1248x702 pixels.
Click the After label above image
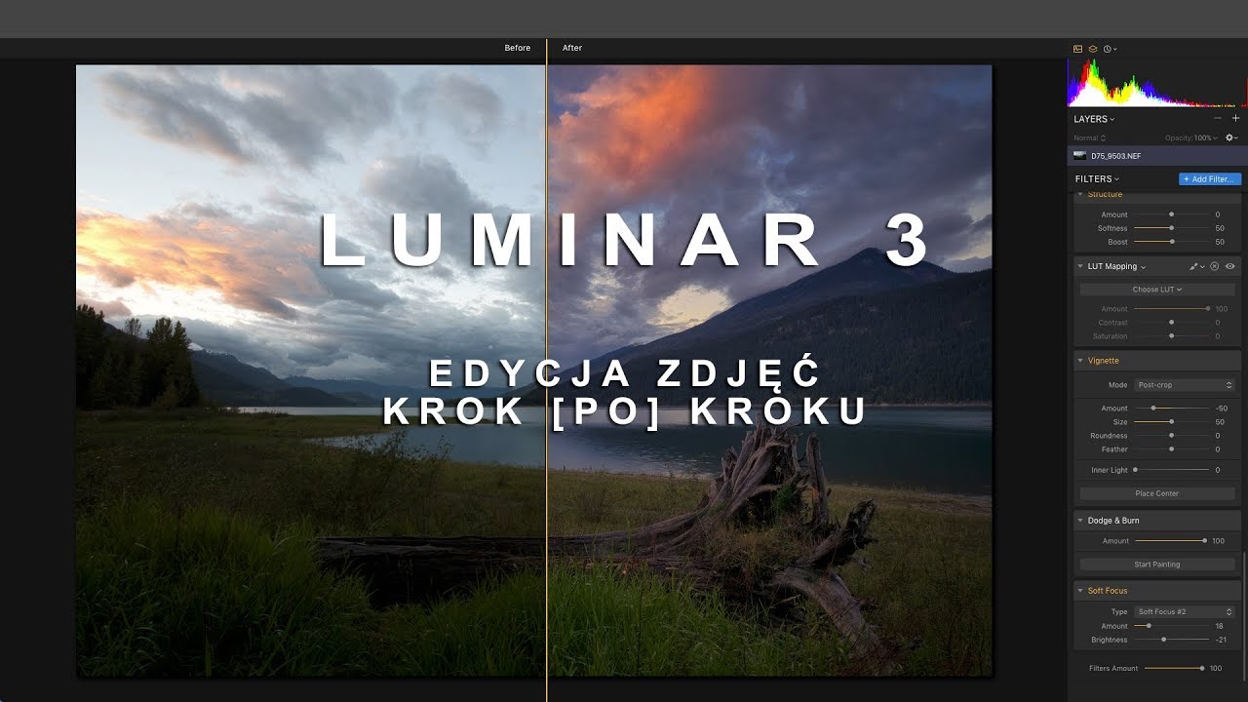pos(572,48)
